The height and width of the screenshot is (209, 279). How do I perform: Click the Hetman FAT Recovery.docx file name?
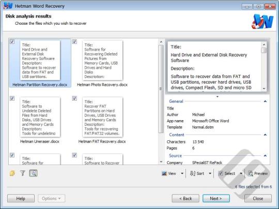click(x=102, y=141)
